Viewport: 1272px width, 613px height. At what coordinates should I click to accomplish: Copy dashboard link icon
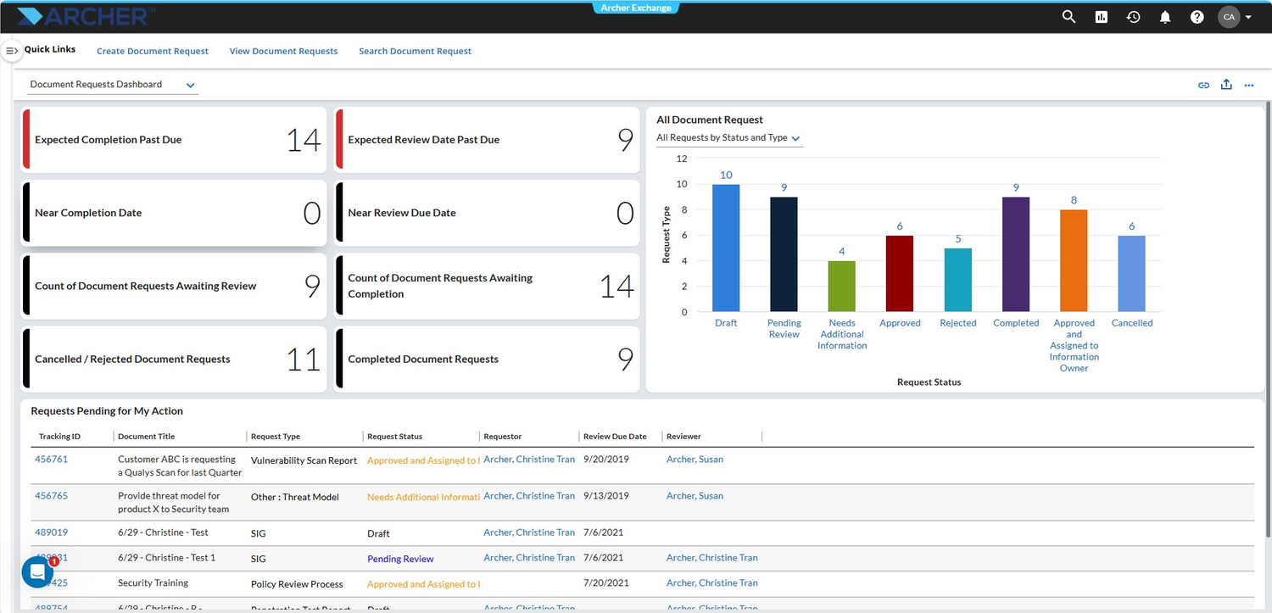coord(1203,85)
